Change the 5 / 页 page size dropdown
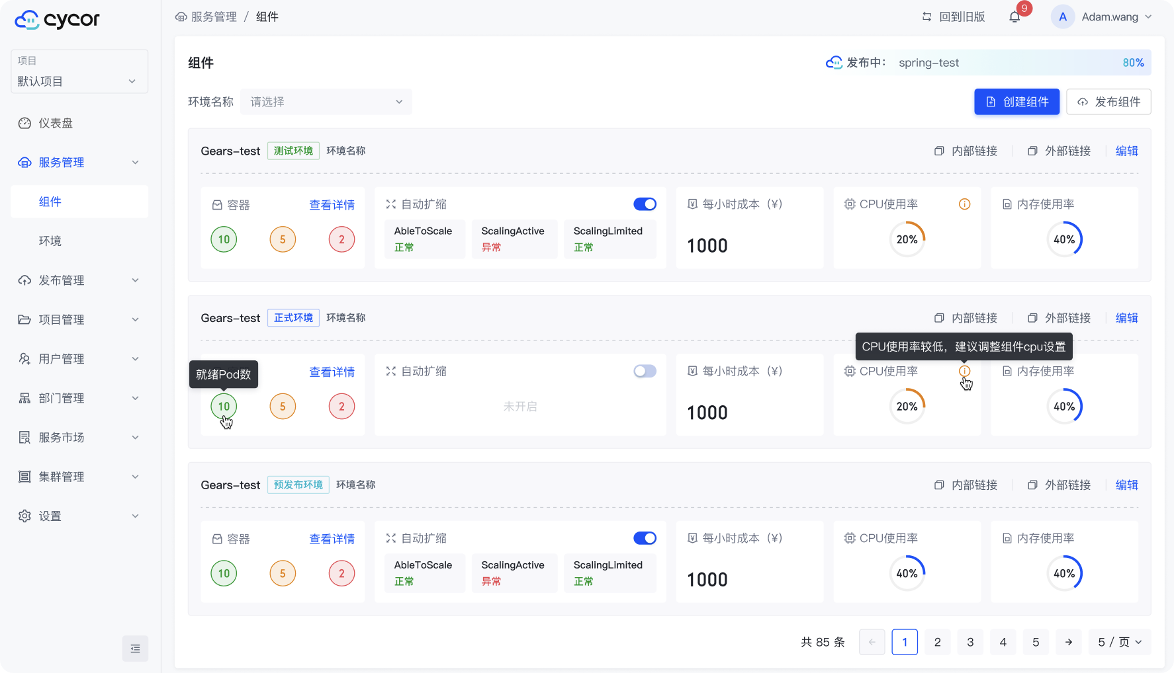 click(1119, 642)
